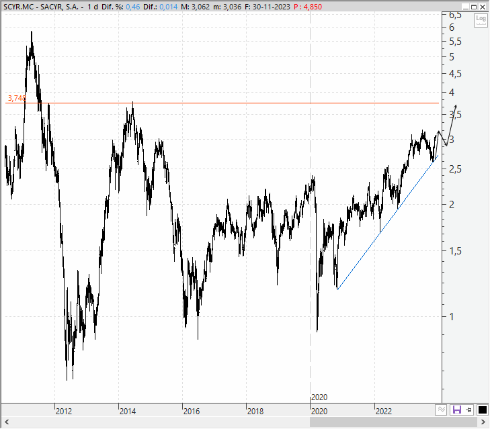Click the M: 3,062 maximum value

pyautogui.click(x=196, y=7)
